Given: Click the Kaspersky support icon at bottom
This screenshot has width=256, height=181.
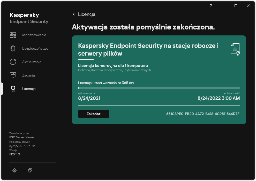Looking at the screenshot, I should pos(30,170).
